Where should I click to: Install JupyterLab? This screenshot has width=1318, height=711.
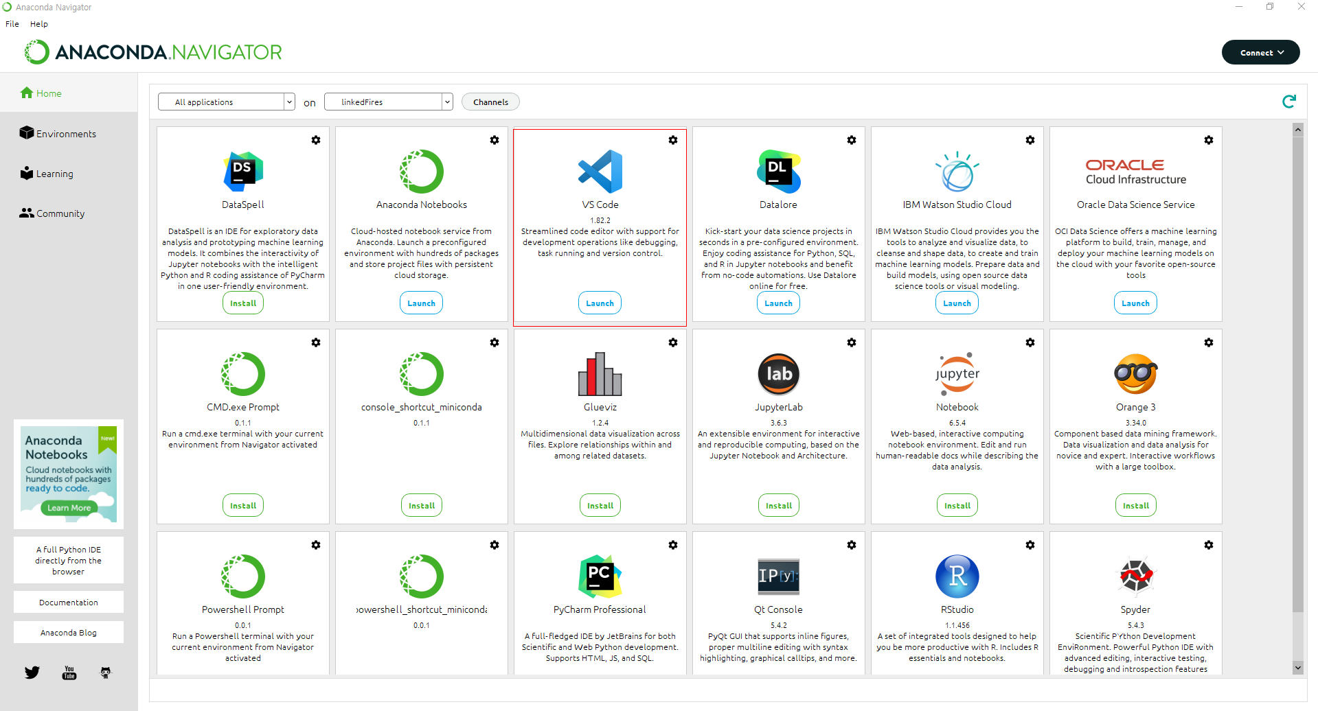[779, 506]
